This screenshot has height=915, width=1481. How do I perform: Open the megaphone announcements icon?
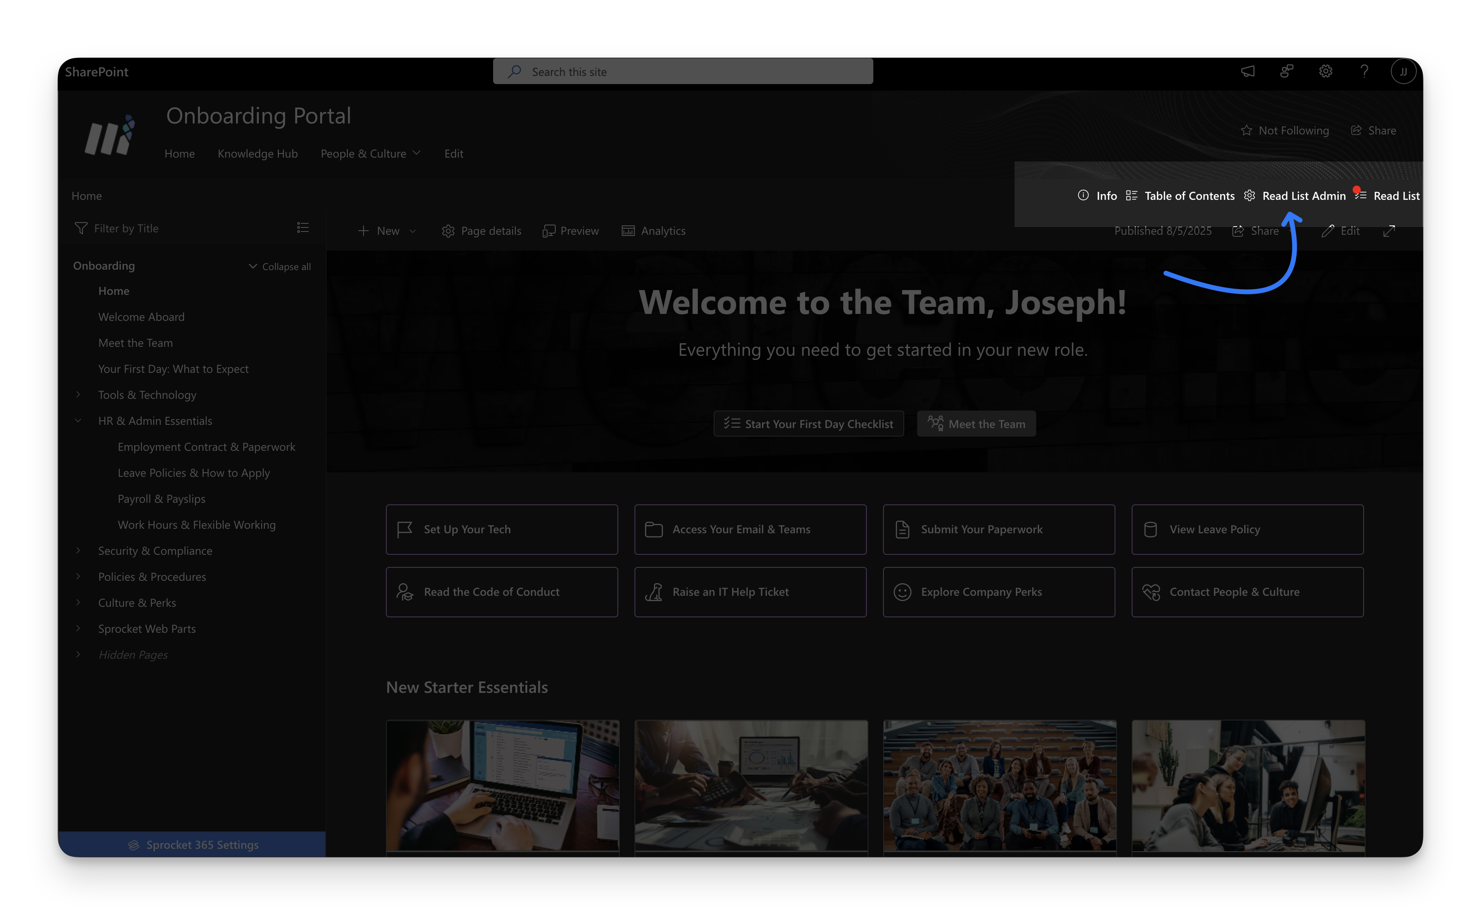[1248, 71]
